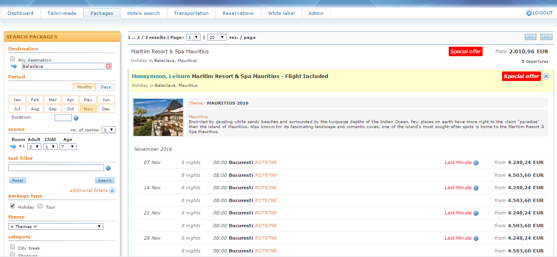Image resolution: width=557 pixels, height=257 pixels.
Task: Click Last Minute info icon for 28 Nov
Action: tap(476, 238)
